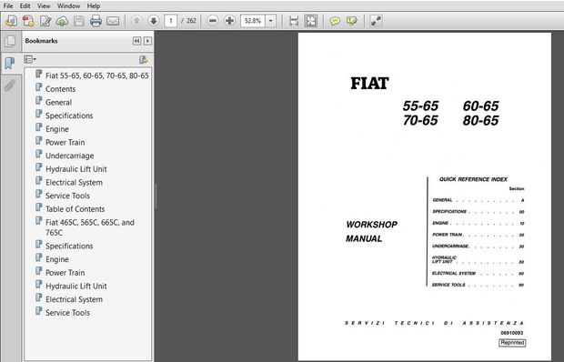Screen dimensions: 564x362
Task: Select the second Specifications bookmark below 765C
Action: click(69, 246)
